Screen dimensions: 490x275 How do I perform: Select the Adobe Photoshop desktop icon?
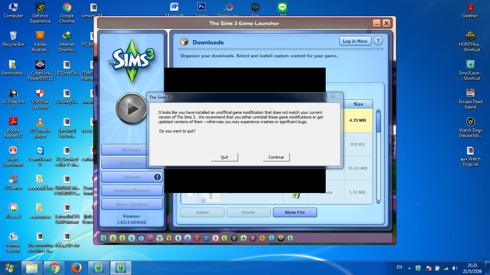(x=201, y=9)
